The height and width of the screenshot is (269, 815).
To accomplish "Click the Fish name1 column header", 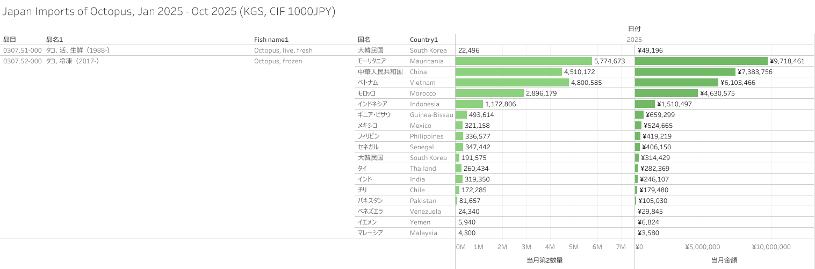I will pyautogui.click(x=271, y=39).
